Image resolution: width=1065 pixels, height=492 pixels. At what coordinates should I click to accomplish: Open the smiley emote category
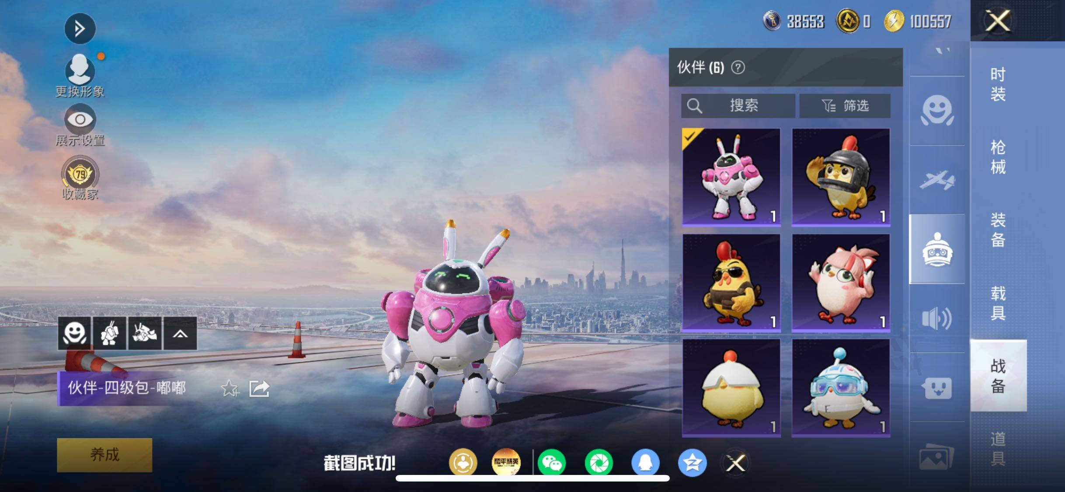click(x=937, y=111)
